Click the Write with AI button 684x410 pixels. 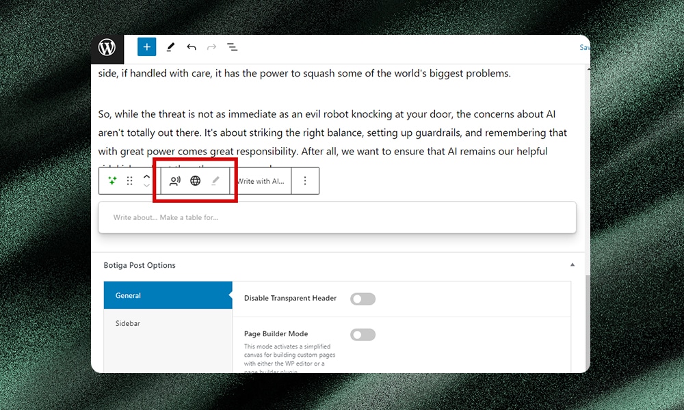[x=260, y=181]
